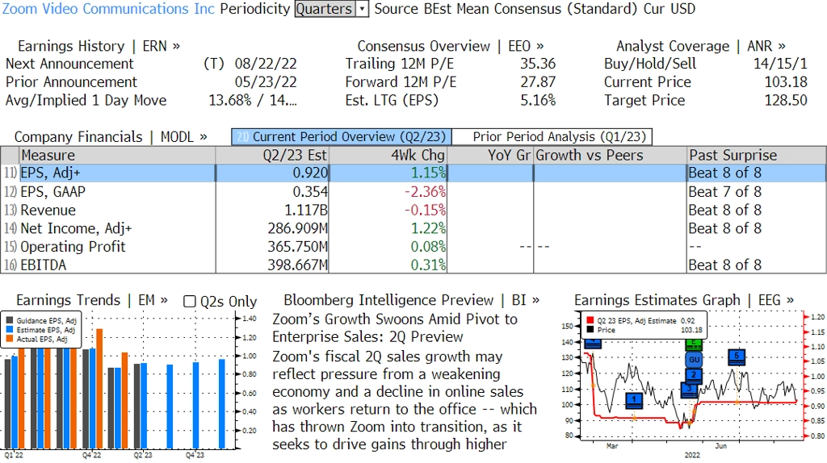Click Revenue 4Wk change -0.15%

pyautogui.click(x=425, y=211)
